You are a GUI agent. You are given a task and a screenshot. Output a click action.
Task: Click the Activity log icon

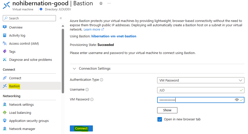[5, 35]
